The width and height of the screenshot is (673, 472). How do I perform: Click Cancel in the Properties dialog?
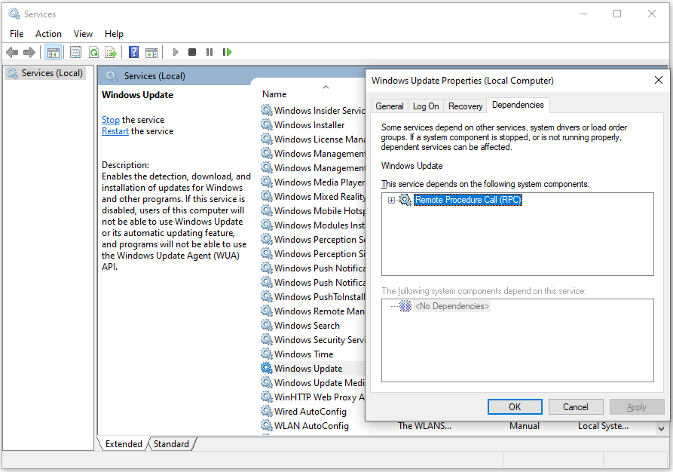coord(576,406)
